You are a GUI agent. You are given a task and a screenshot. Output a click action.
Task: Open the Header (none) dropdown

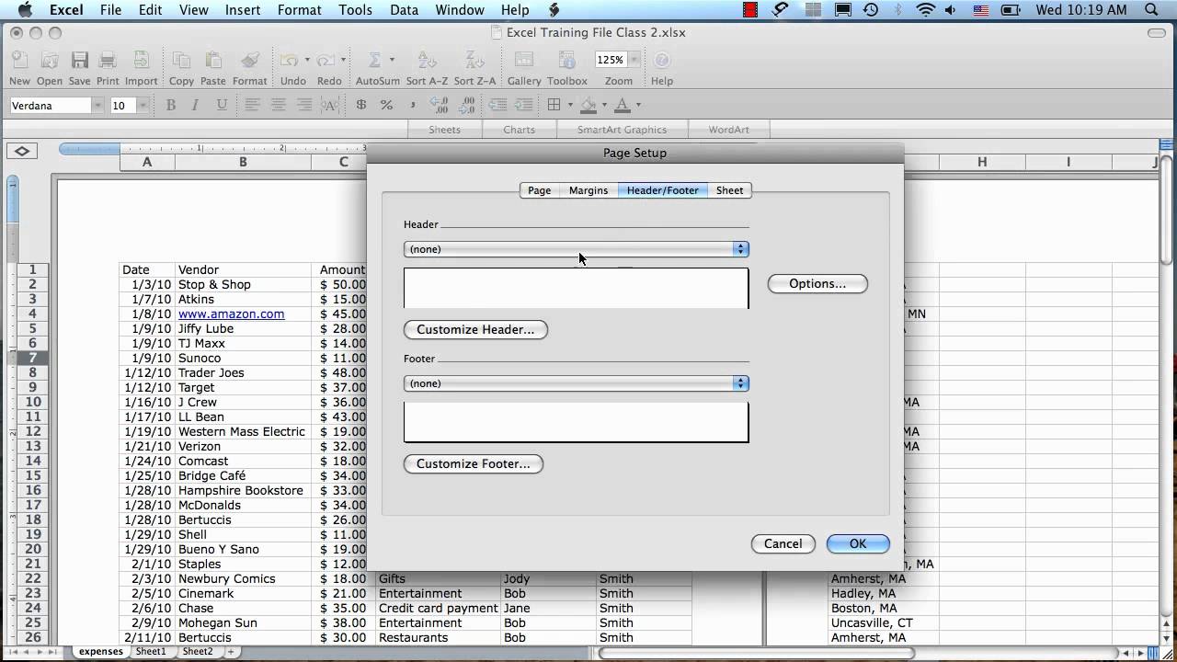point(577,249)
